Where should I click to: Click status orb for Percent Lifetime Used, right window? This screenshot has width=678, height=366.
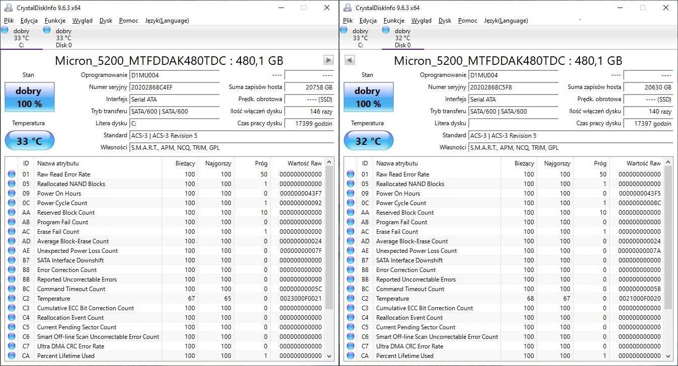[x=351, y=355]
